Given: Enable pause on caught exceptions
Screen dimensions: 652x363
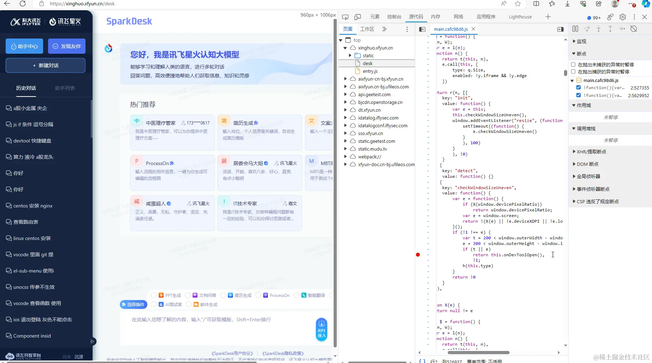Looking at the screenshot, I should [573, 71].
